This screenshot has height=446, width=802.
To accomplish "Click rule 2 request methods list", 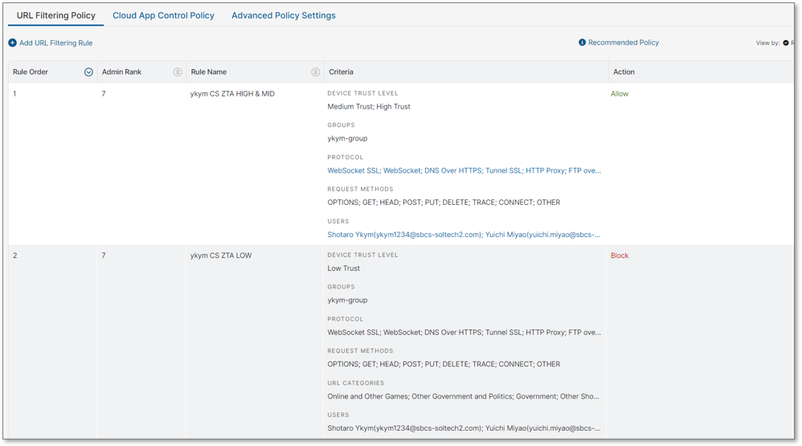I will (x=444, y=364).
